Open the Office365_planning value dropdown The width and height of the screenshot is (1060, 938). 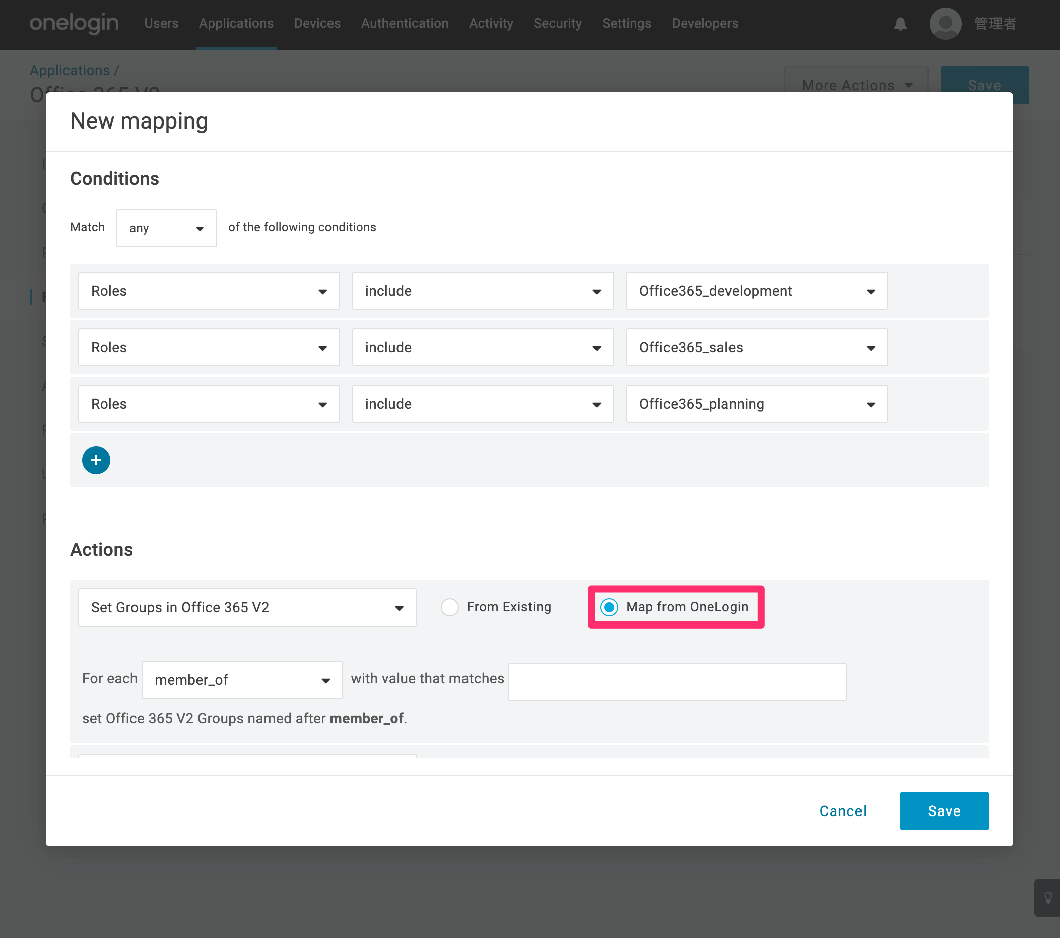pos(757,404)
